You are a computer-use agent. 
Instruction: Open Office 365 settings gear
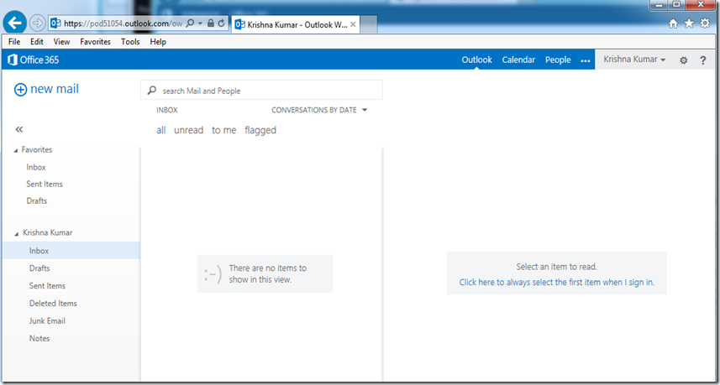click(684, 60)
